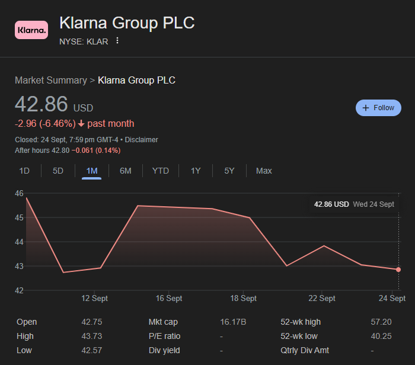This screenshot has width=415, height=365.
Task: Click the 42.86 USD price
Action: pyautogui.click(x=54, y=104)
